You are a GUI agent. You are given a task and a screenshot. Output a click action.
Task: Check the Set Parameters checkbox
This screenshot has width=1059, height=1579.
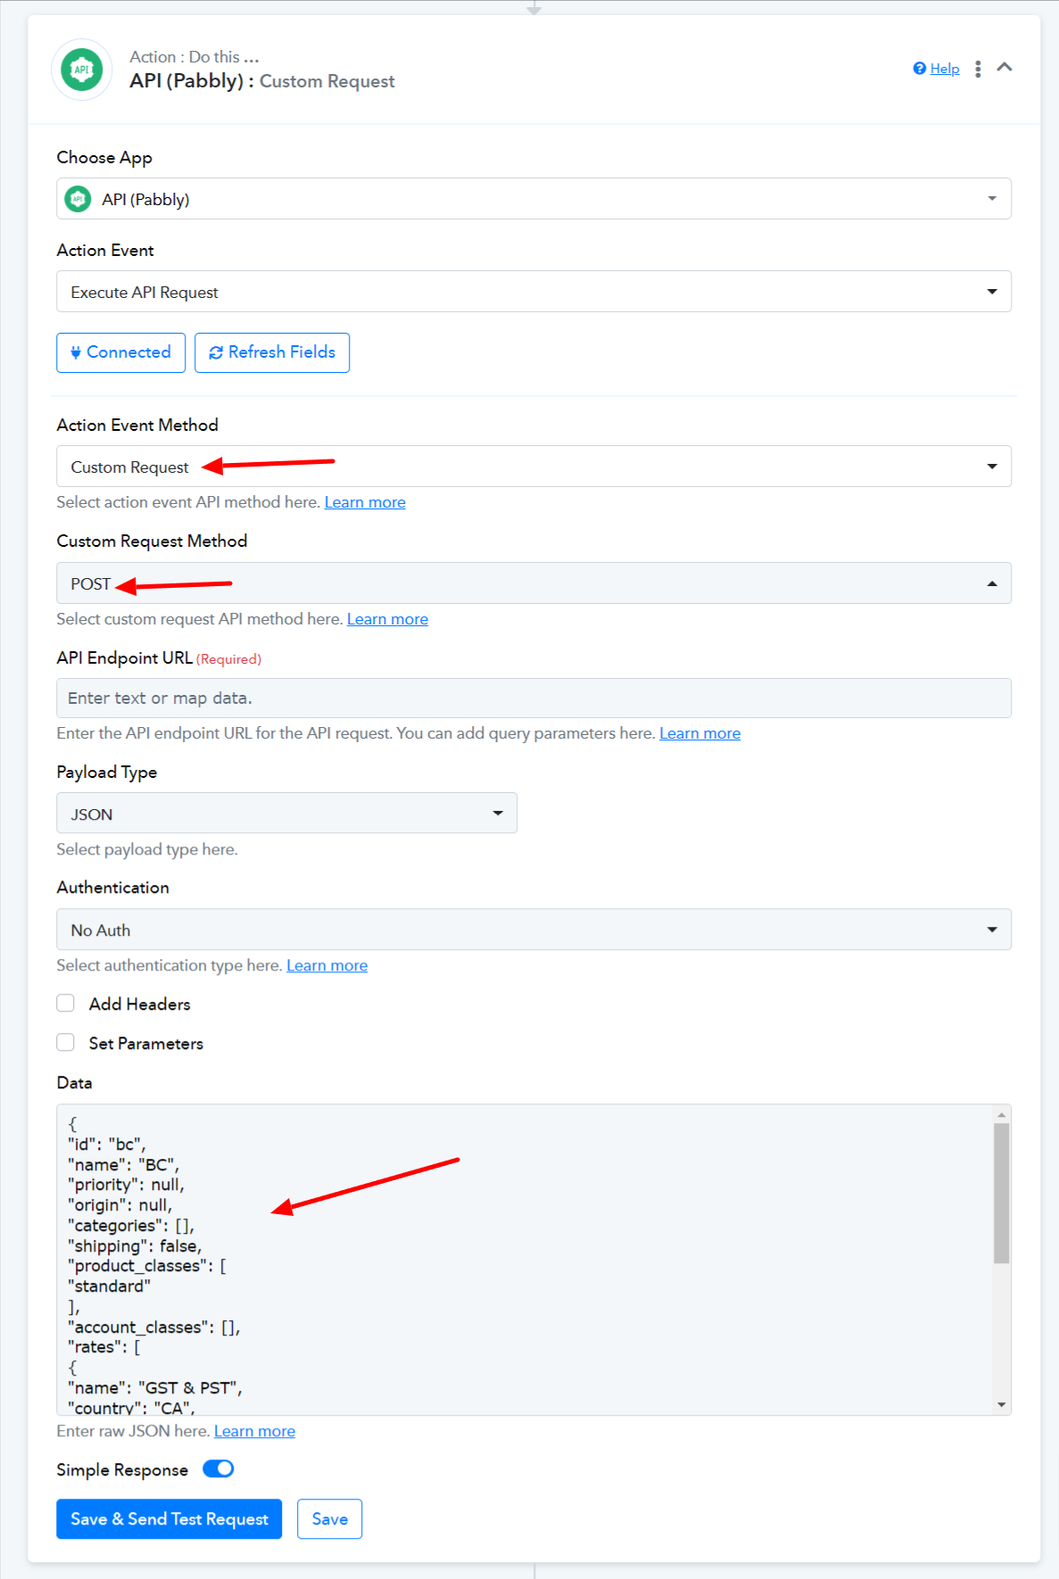[x=65, y=1043]
